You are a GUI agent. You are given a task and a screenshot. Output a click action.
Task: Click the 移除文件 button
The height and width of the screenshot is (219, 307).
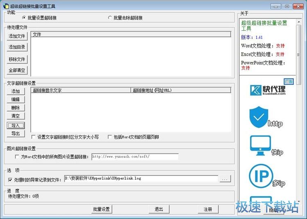point(17,59)
